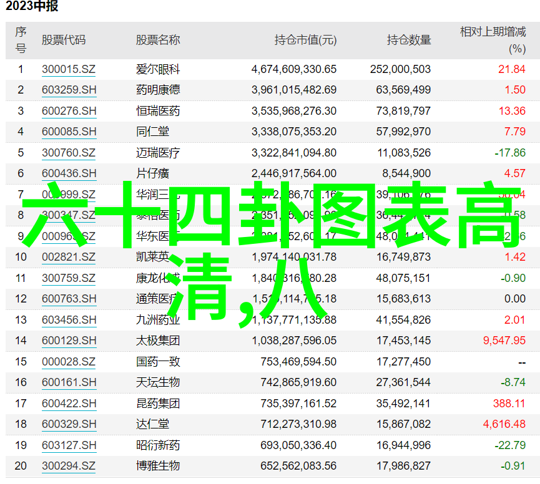The width and height of the screenshot is (540, 484).
Task: Select stock name 爱尔眼科
Action: pyautogui.click(x=158, y=69)
